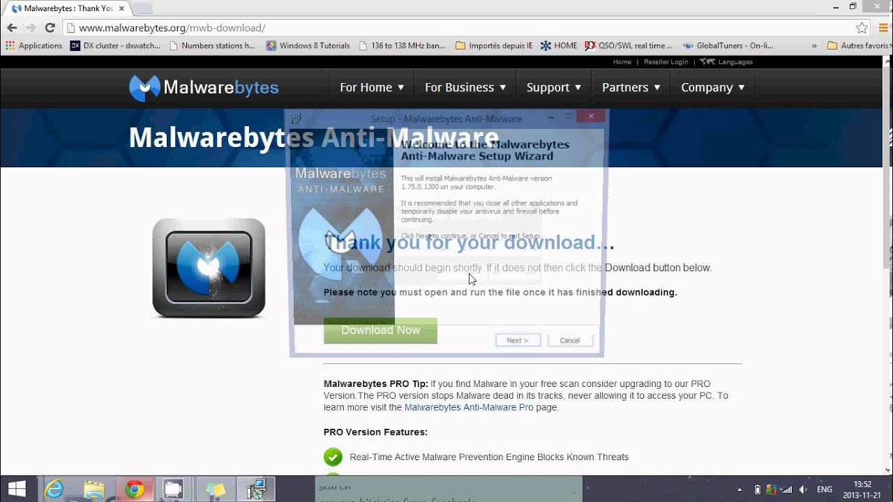The width and height of the screenshot is (893, 502).
Task: Open the DX cluster - dxwatch bookmark
Action: pyautogui.click(x=115, y=45)
